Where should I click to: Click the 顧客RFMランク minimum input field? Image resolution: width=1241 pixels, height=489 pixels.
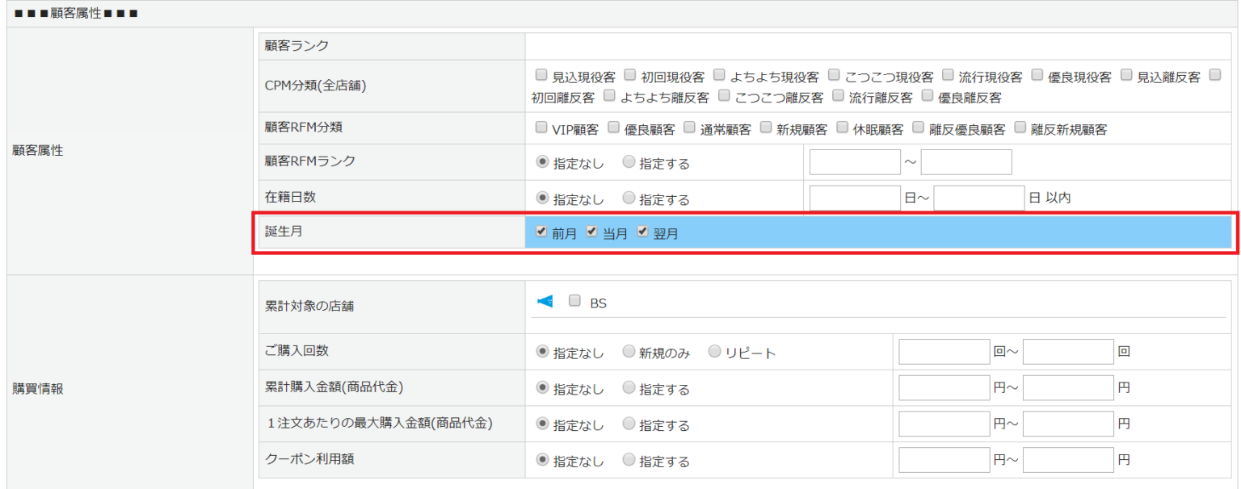[x=855, y=162]
